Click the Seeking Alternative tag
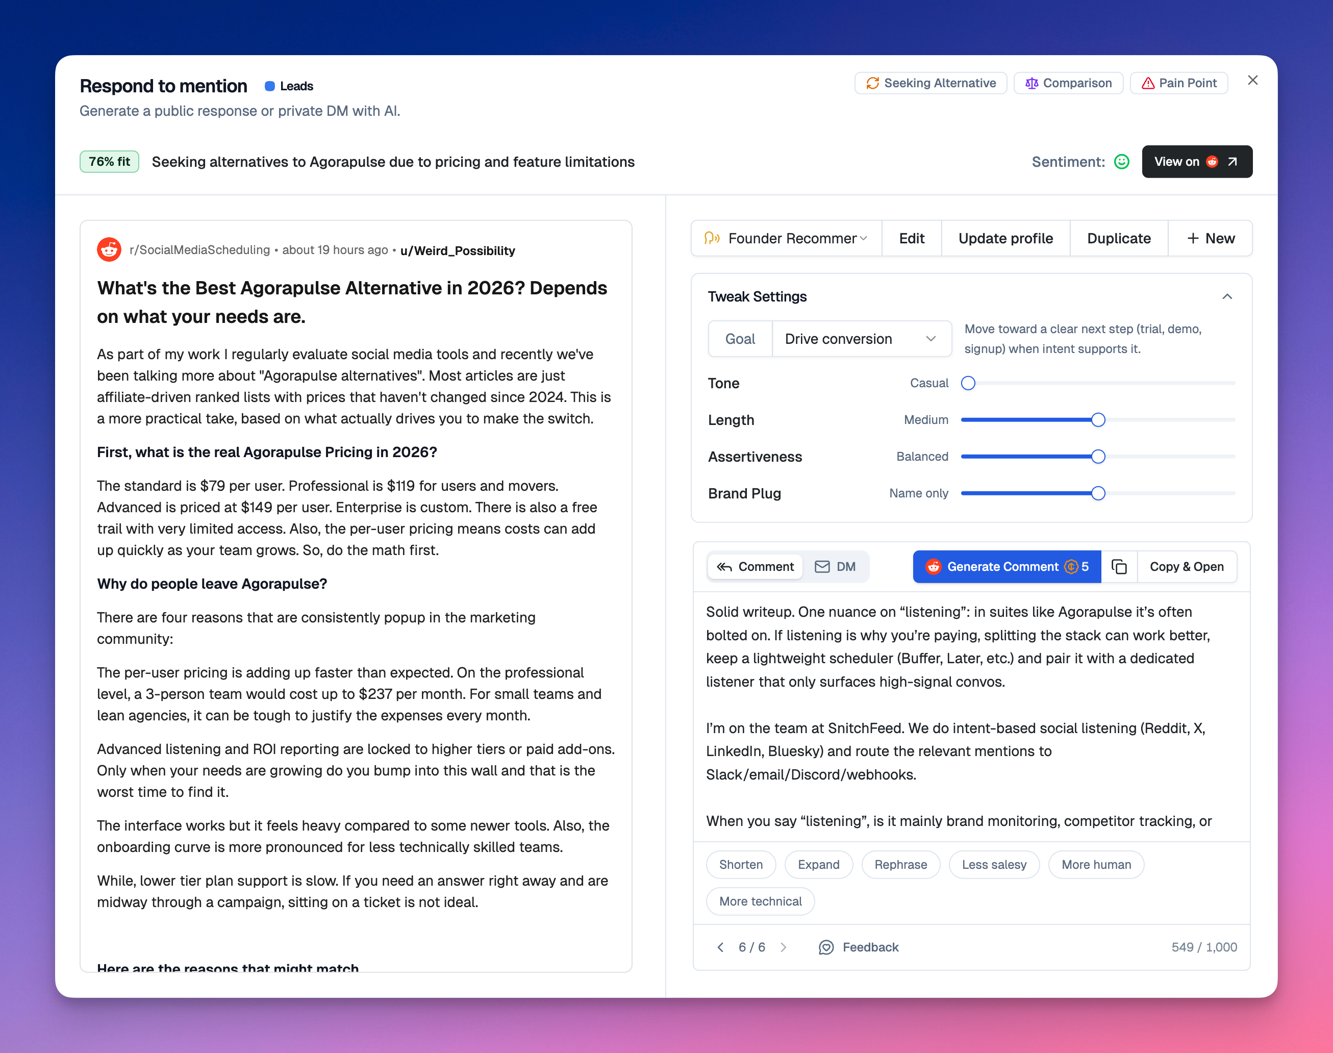 click(930, 83)
